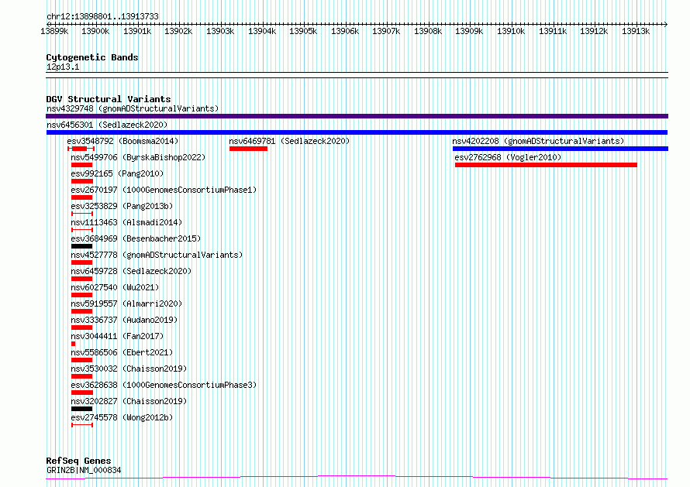Click the esv3628638 red variant bar

click(82, 393)
